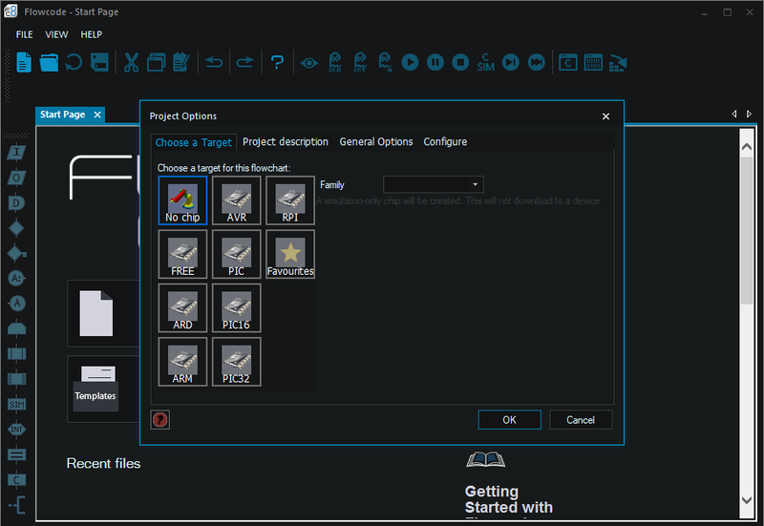
Task: Open the Family dropdown
Action: coord(434,184)
